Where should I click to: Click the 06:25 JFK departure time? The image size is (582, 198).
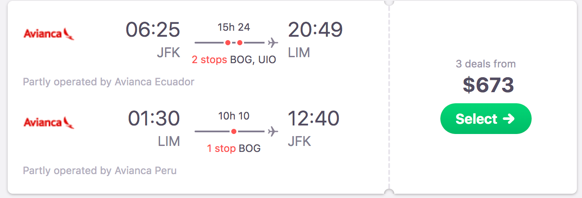click(153, 30)
